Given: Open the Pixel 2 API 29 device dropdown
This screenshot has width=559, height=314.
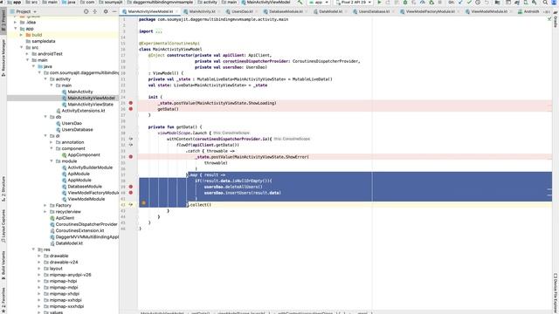Looking at the screenshot, I should pyautogui.click(x=353, y=2).
